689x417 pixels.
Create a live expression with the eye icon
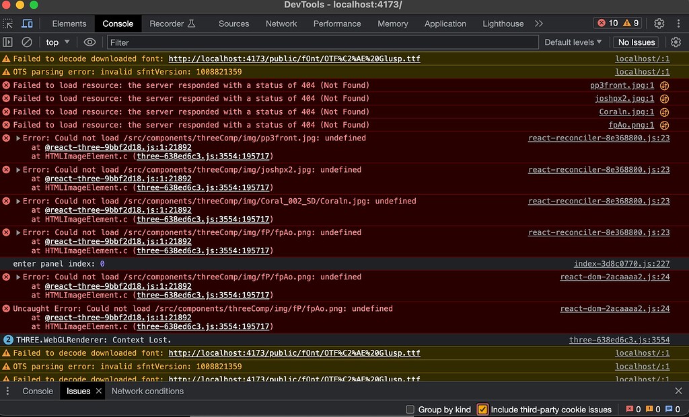pos(88,42)
